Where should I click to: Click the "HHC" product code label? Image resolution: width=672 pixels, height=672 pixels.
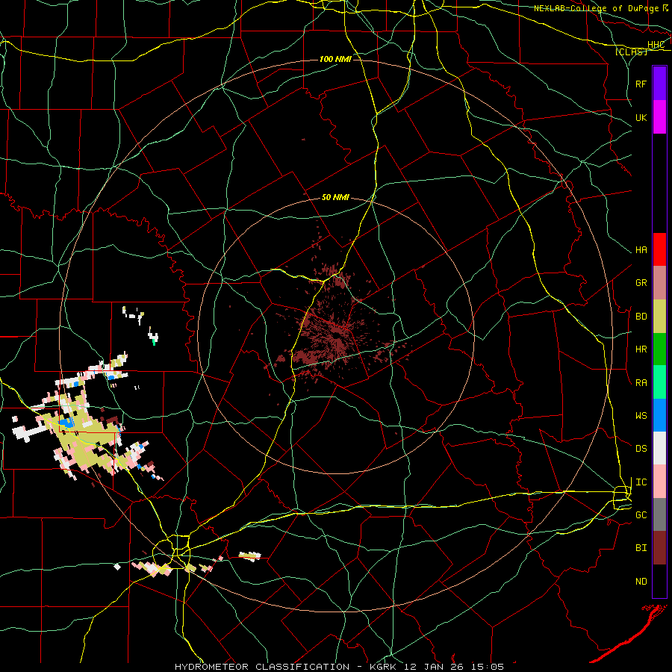(x=656, y=45)
